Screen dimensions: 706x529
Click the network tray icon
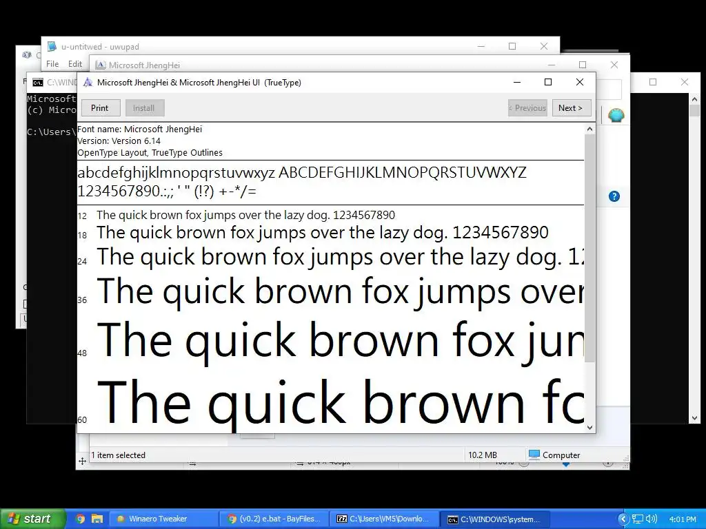point(638,519)
